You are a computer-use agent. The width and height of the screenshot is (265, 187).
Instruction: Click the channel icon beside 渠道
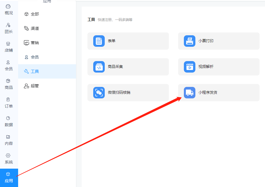coord(26,28)
